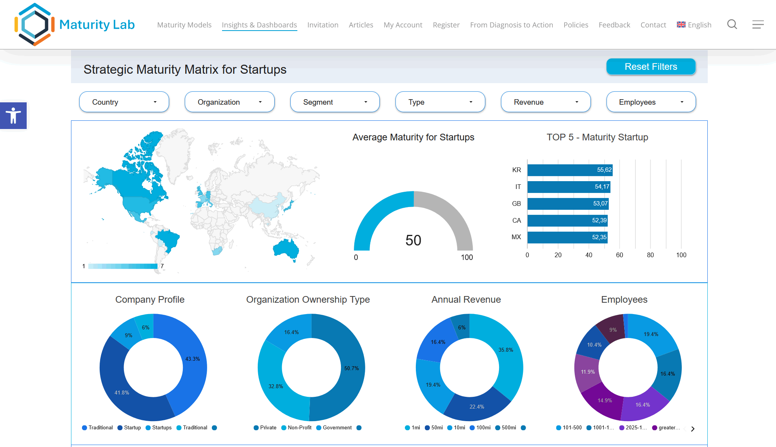
Task: Click the KR bar in Top 5 chart
Action: (x=569, y=170)
